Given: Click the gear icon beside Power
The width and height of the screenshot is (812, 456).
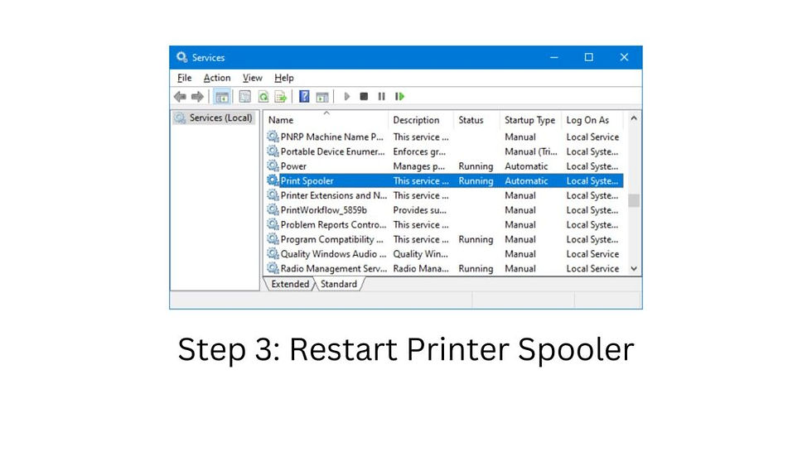Looking at the screenshot, I should pos(273,166).
